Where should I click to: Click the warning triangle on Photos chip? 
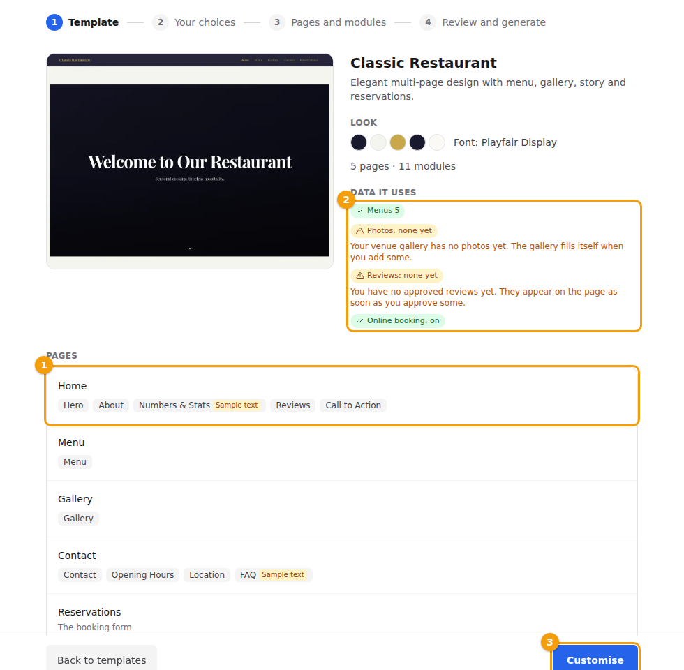coord(360,231)
